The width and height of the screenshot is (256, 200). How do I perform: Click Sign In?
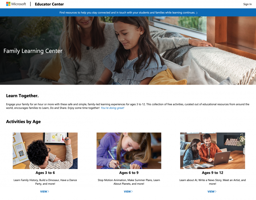tap(247, 4)
